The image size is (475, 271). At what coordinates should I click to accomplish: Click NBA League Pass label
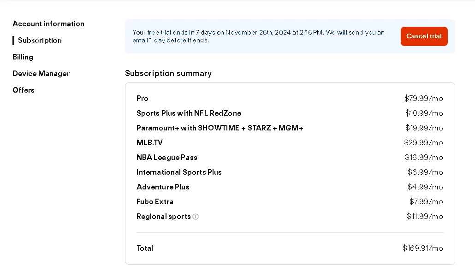click(166, 158)
